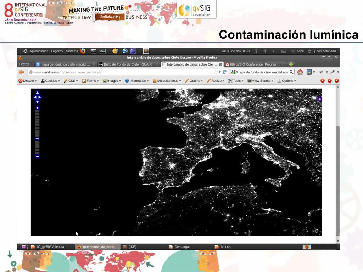Click the purple globe launcher icon
The image size is (363, 272).
(133, 51)
